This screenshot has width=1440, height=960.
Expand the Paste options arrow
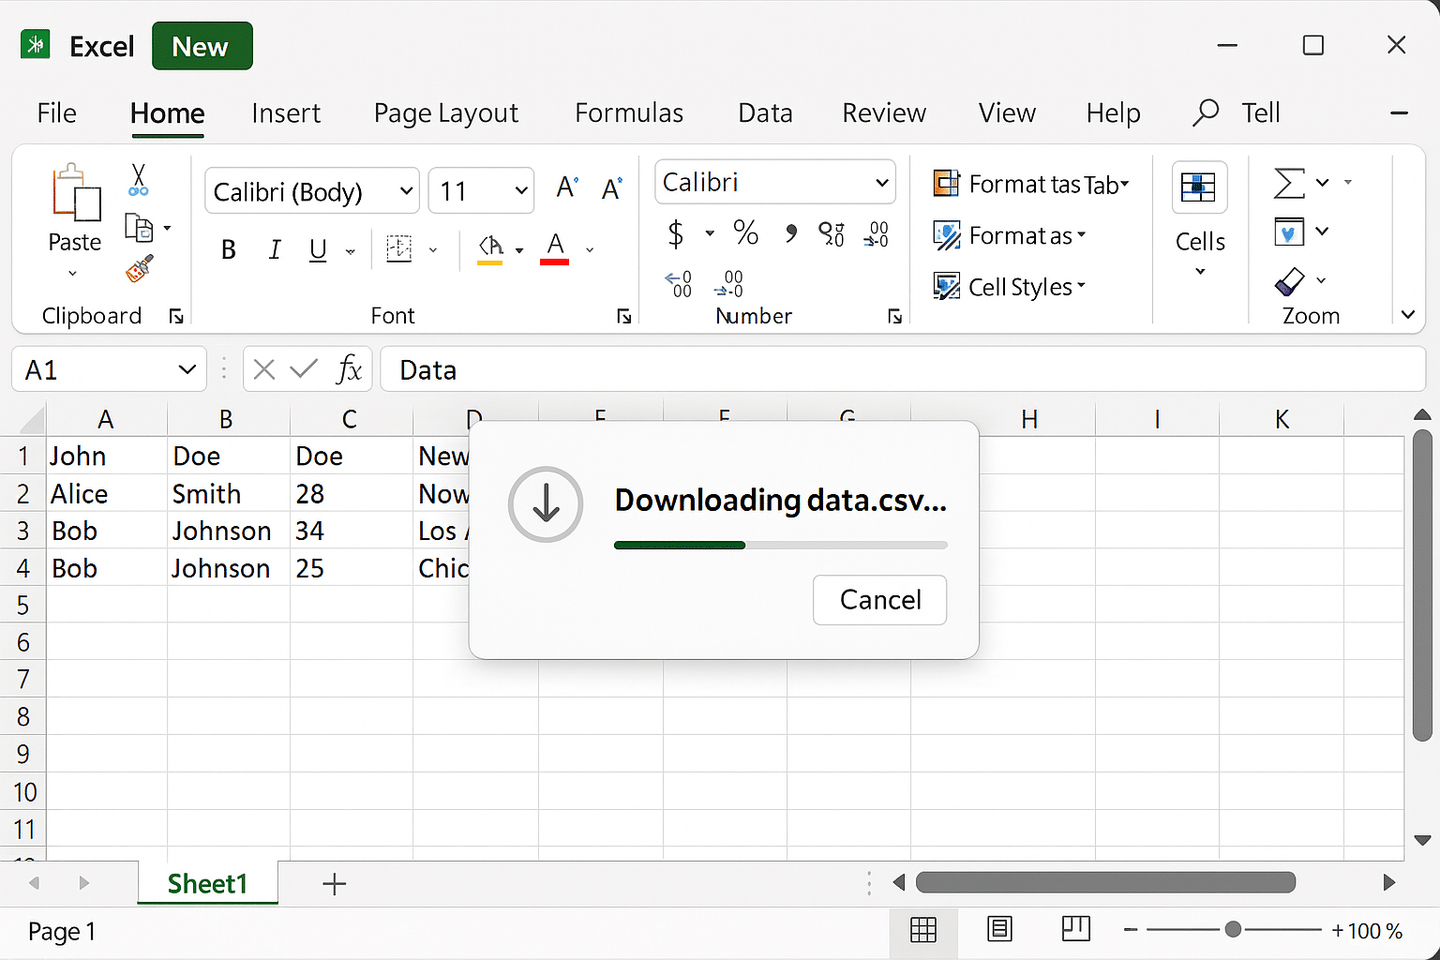(73, 274)
